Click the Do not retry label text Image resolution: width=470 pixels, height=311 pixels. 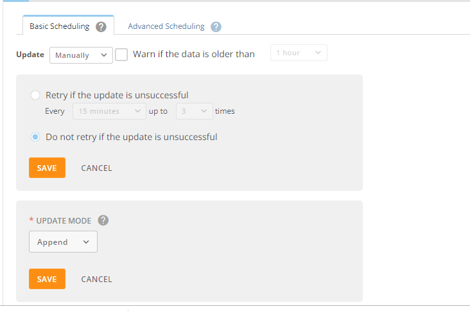click(x=131, y=137)
